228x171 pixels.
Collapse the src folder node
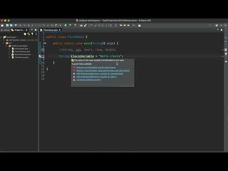click(x=4, y=43)
